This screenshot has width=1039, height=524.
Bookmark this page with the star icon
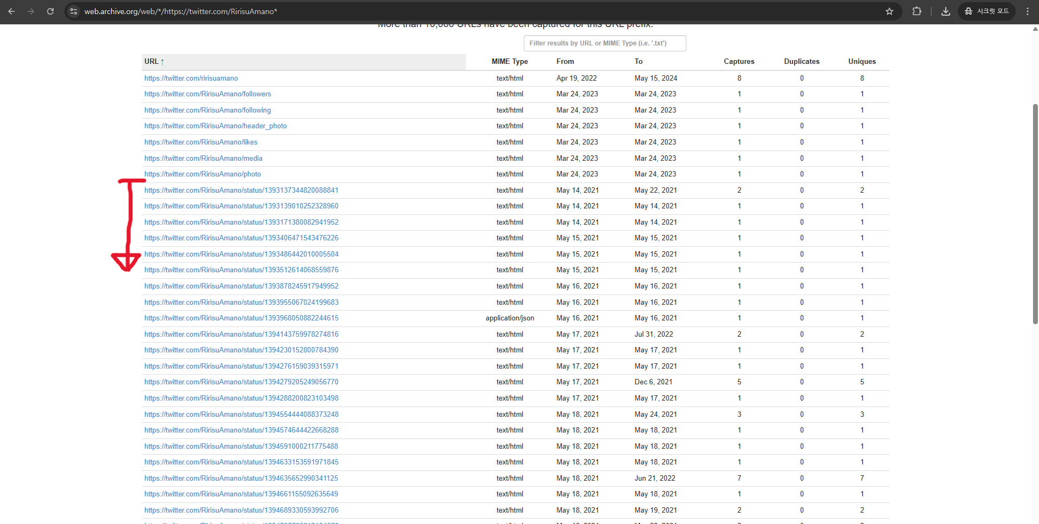click(x=889, y=11)
